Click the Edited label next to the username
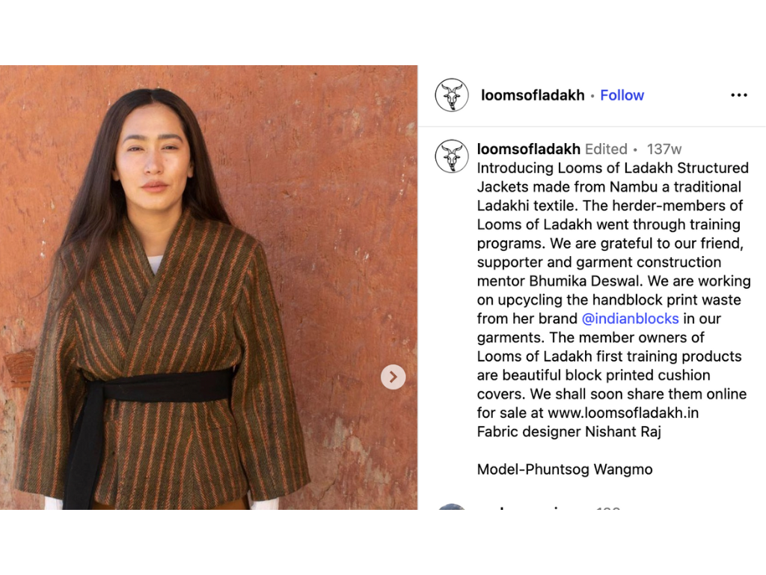This screenshot has height=575, width=766. tap(606, 149)
